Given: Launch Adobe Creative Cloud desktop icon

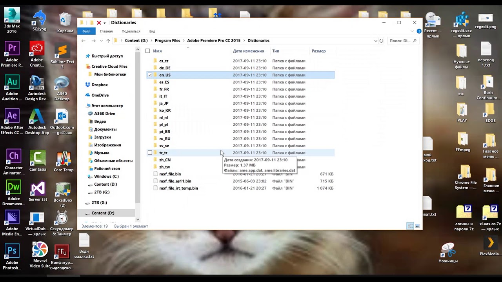Looking at the screenshot, I should 37,54.
